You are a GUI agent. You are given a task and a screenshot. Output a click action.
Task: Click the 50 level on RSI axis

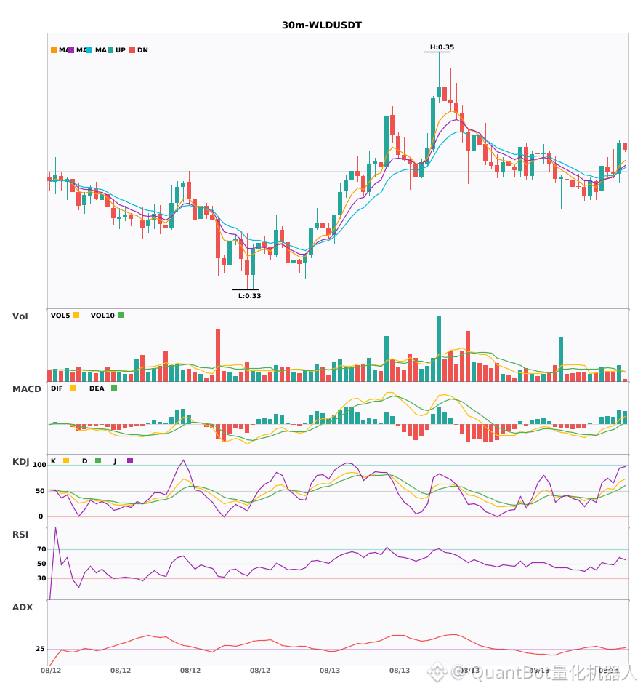pyautogui.click(x=41, y=564)
